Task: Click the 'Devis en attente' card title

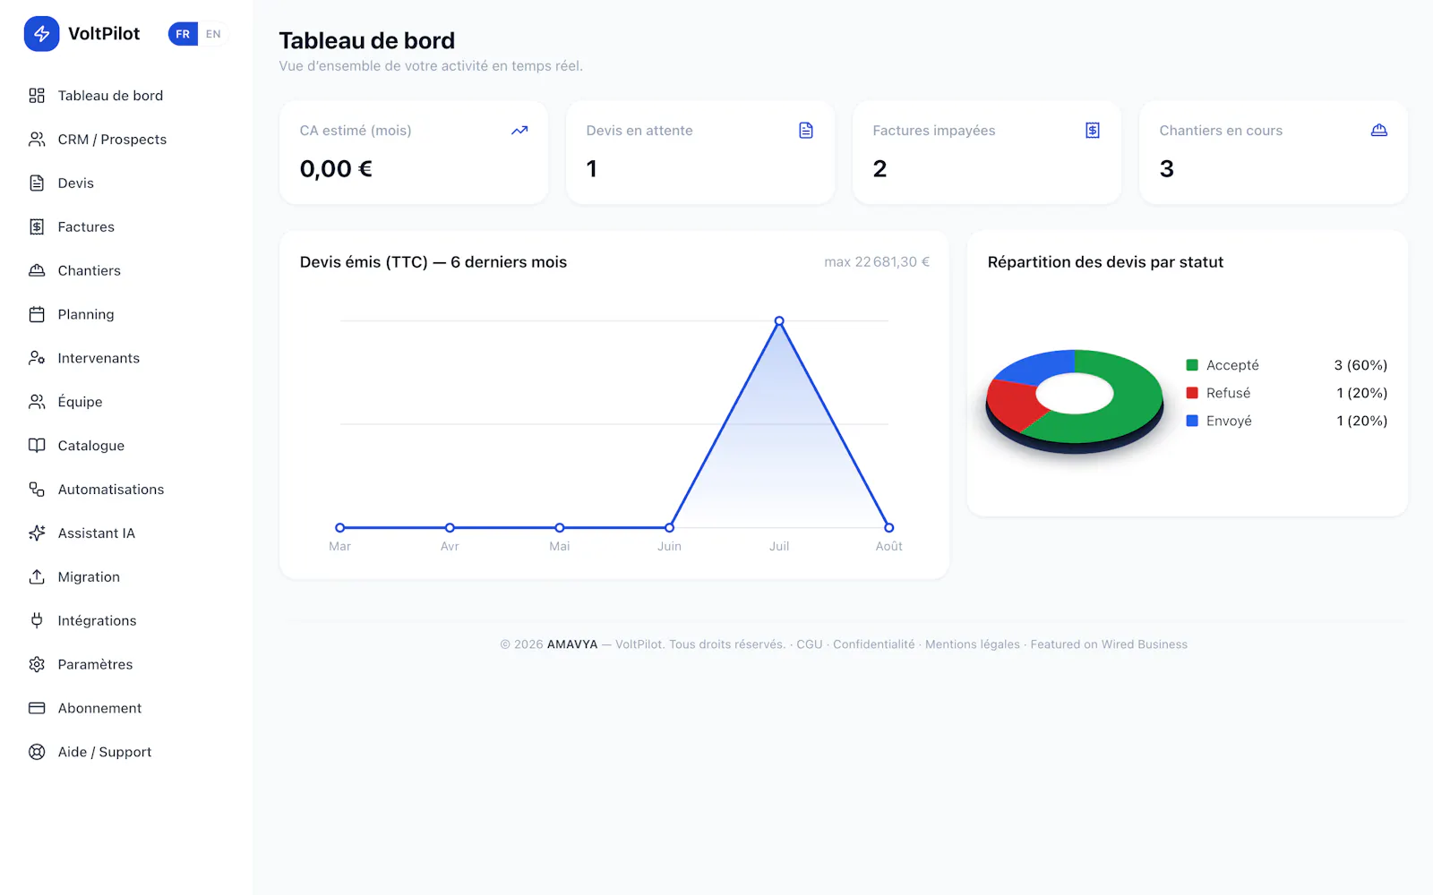Action: (639, 131)
